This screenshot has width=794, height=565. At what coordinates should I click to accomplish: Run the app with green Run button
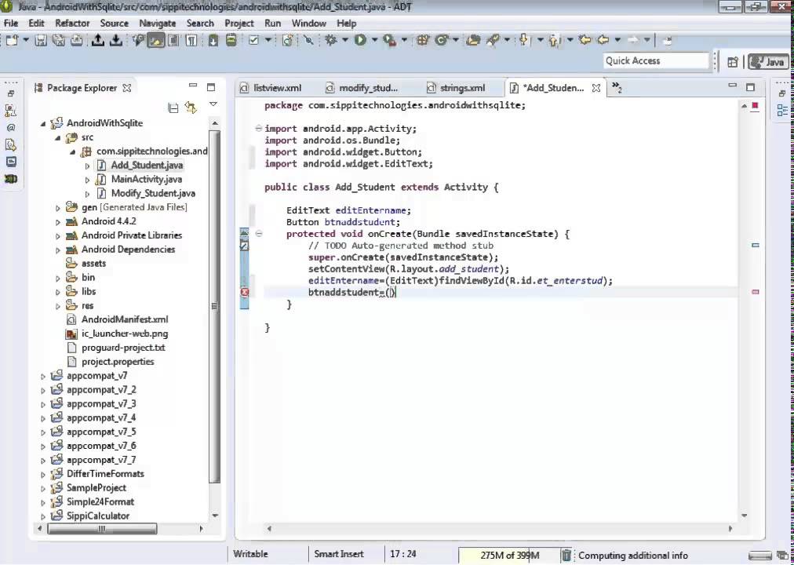click(x=361, y=41)
